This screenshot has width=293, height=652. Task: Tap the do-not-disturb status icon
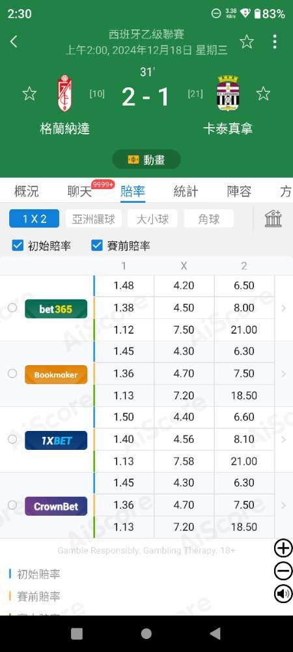point(216,14)
